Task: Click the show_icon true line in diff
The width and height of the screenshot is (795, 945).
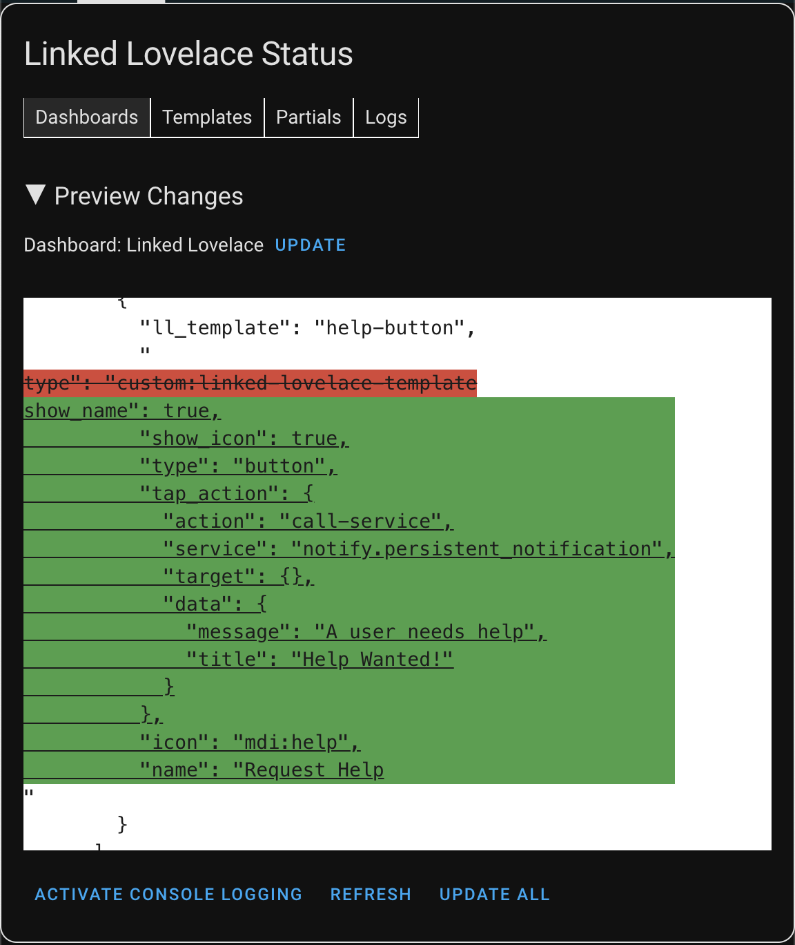Action: click(242, 438)
